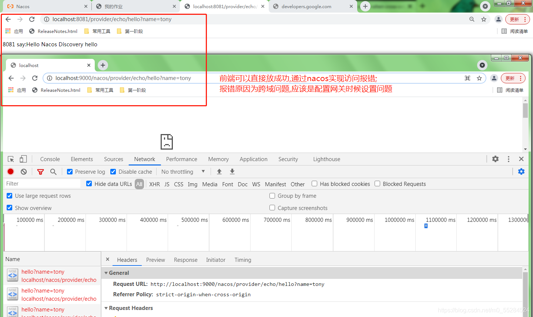
Task: Open the Application tab
Action: pos(254,159)
